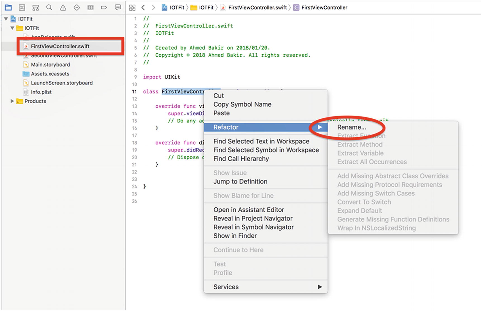The height and width of the screenshot is (311, 482).
Task: Open the Test navigator diamond icon
Action: pyautogui.click(x=77, y=8)
